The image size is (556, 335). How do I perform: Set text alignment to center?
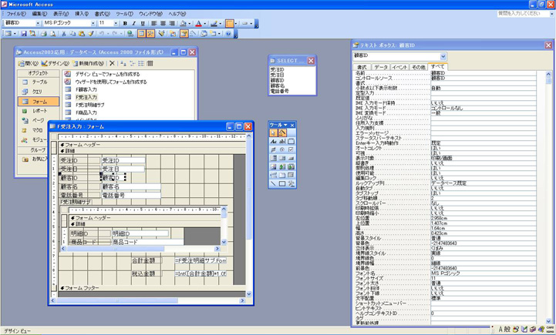click(163, 23)
